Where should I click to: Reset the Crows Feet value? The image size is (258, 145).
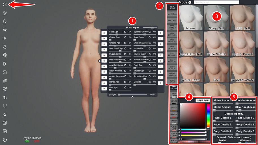[x=125, y=37]
